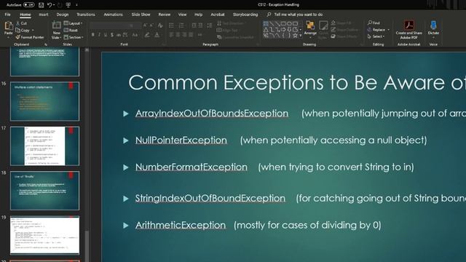Image resolution: width=466 pixels, height=262 pixels.
Task: Apply numbered list formatting
Action: 181,25
